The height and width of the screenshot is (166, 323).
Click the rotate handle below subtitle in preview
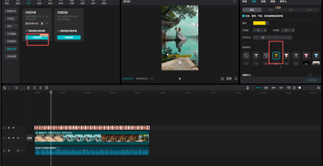click(x=180, y=62)
